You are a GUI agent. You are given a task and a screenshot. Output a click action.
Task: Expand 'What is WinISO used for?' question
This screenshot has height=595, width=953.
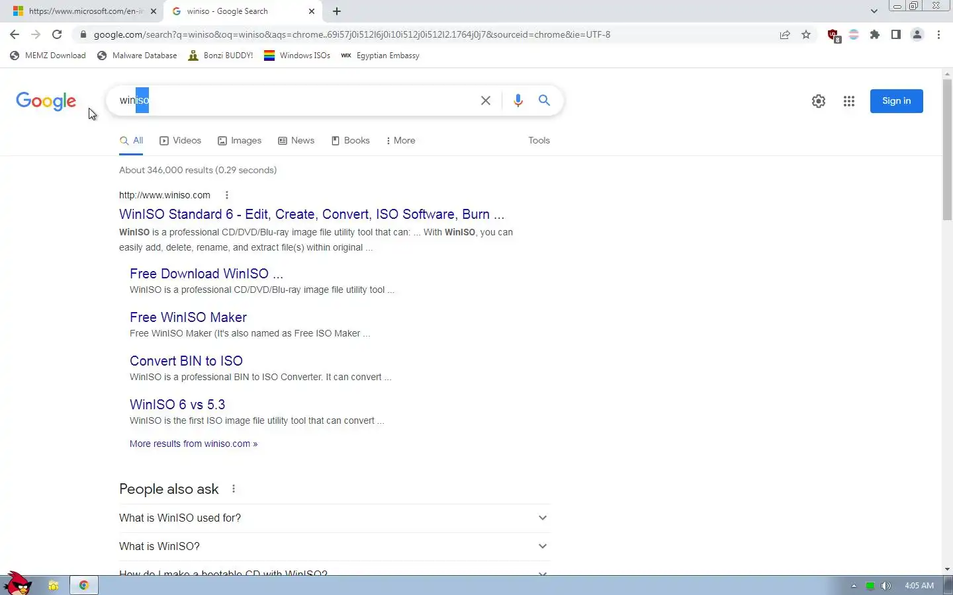(334, 518)
